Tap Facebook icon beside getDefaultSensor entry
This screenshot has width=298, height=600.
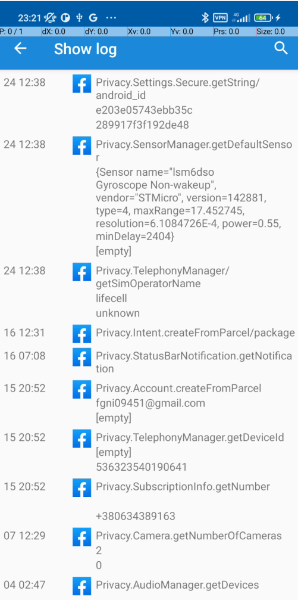pyautogui.click(x=81, y=145)
